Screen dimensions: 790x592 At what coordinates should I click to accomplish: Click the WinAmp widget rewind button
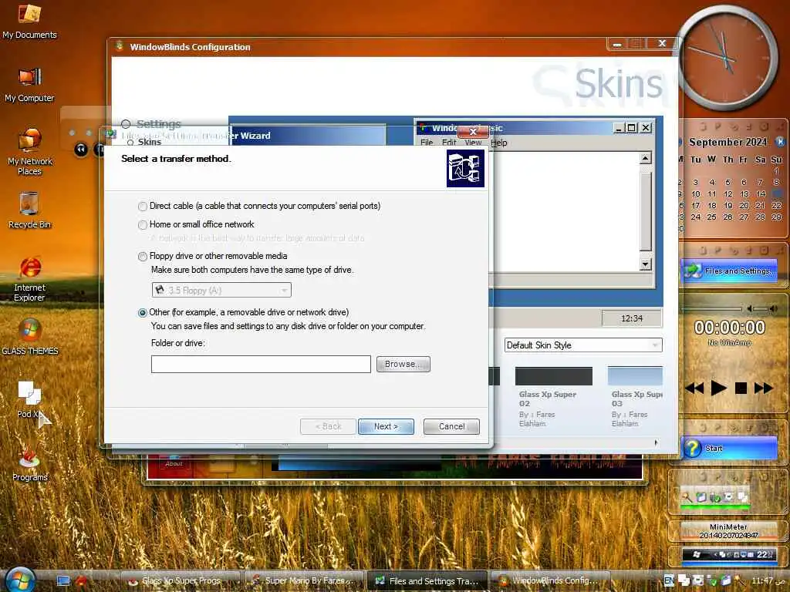pyautogui.click(x=695, y=388)
